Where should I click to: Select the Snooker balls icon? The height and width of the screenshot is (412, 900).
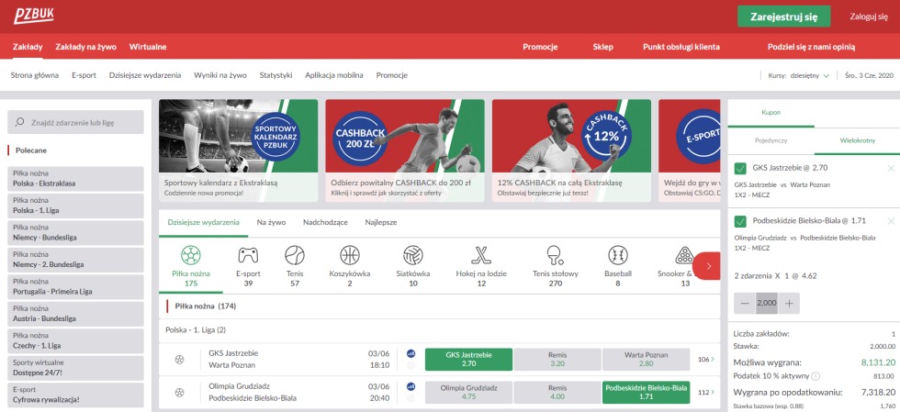coord(684,255)
